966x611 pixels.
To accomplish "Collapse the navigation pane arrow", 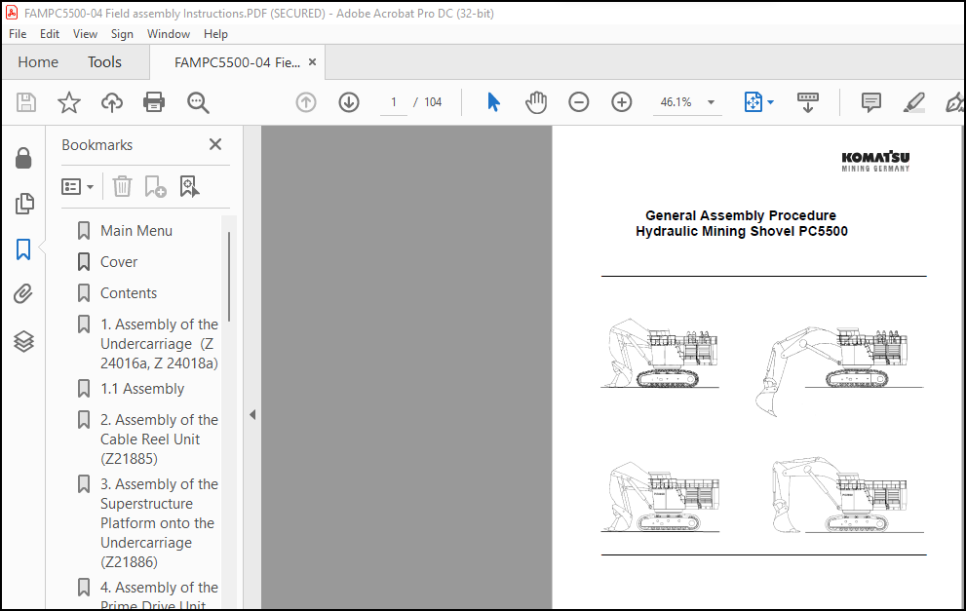I will 252,414.
